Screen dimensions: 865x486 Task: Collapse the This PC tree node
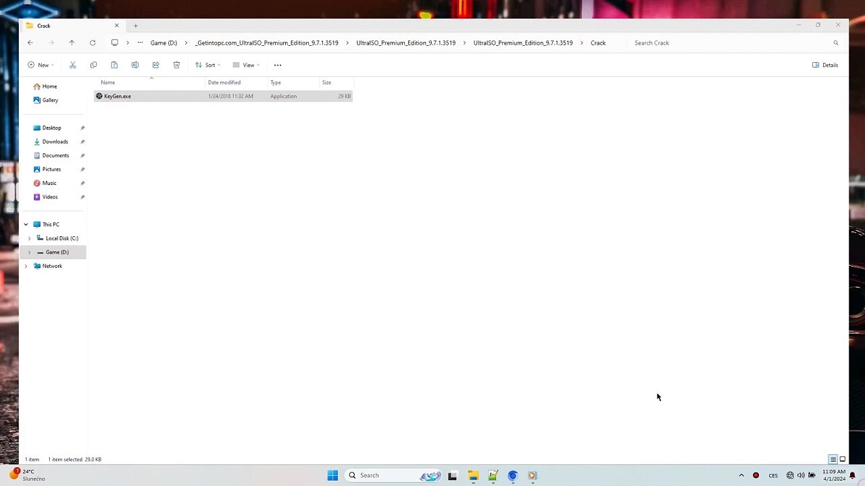pyautogui.click(x=26, y=224)
